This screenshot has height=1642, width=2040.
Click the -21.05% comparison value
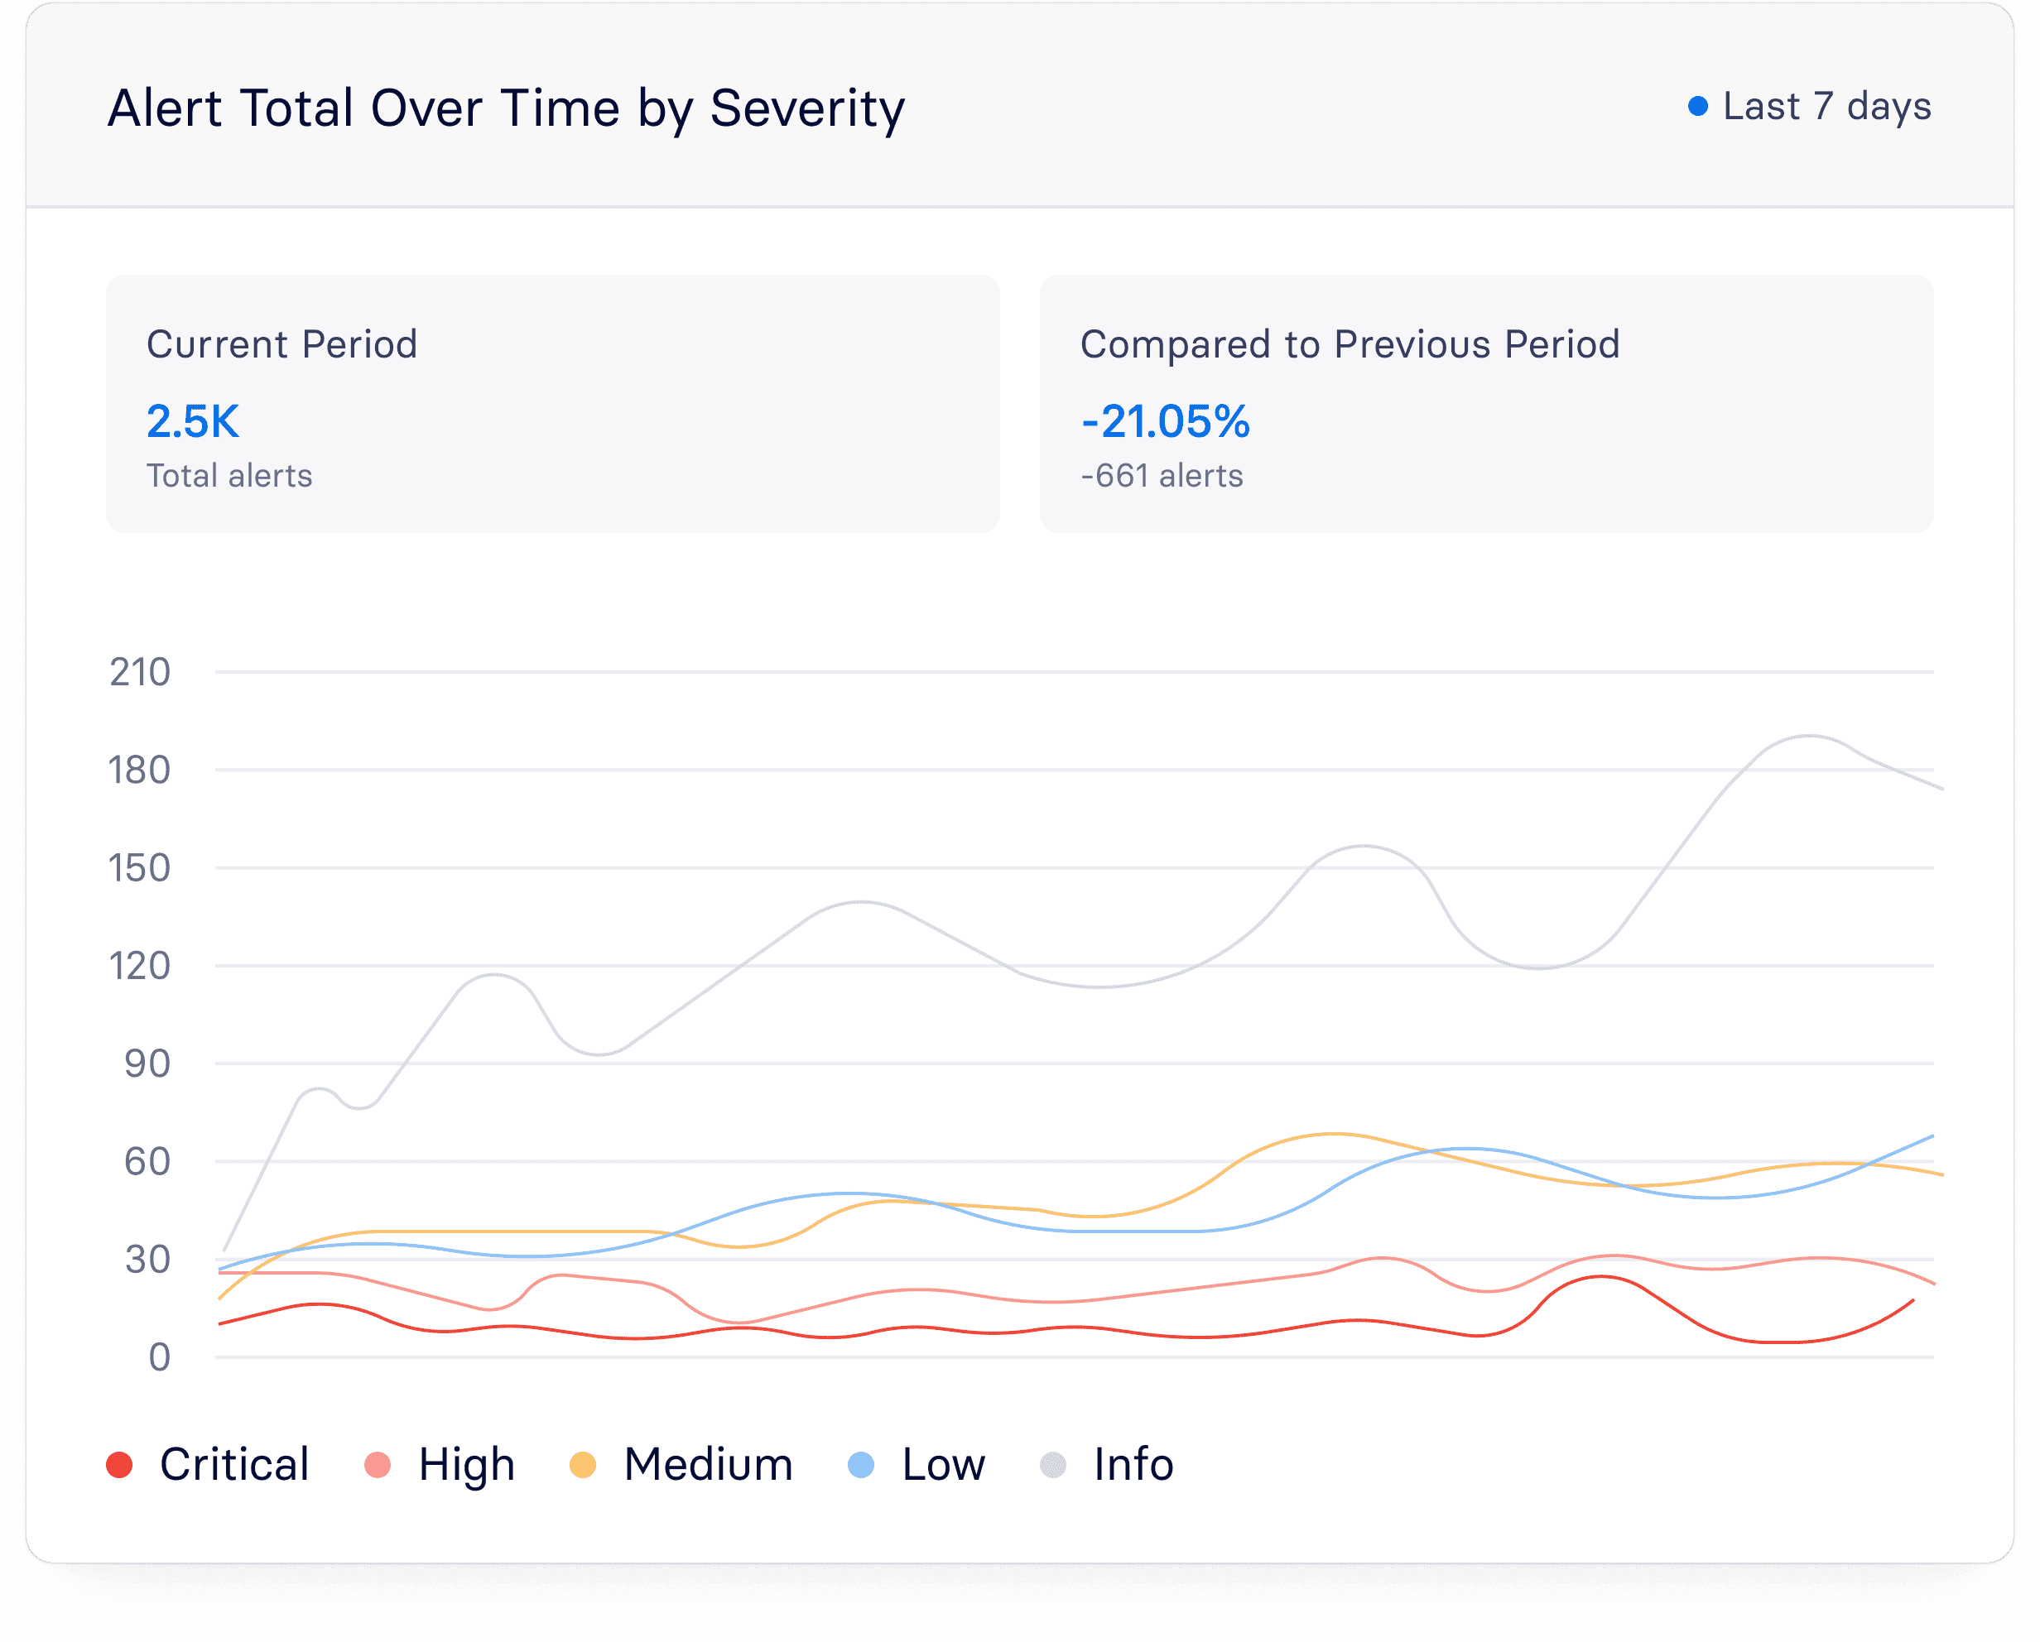pyautogui.click(x=1165, y=421)
